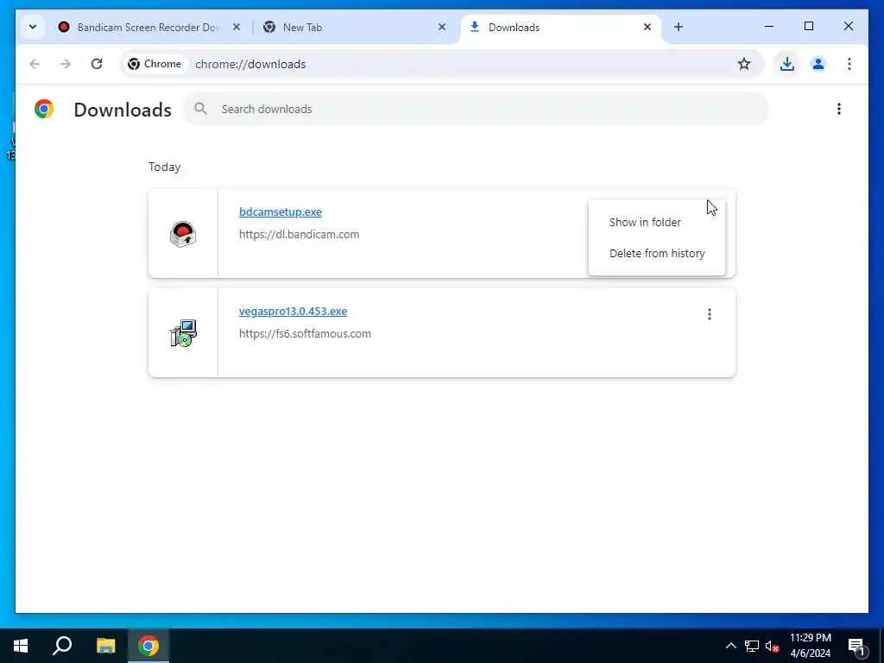This screenshot has width=884, height=663.
Task: Click the fs6.softfamous.com source URL
Action: (x=305, y=334)
